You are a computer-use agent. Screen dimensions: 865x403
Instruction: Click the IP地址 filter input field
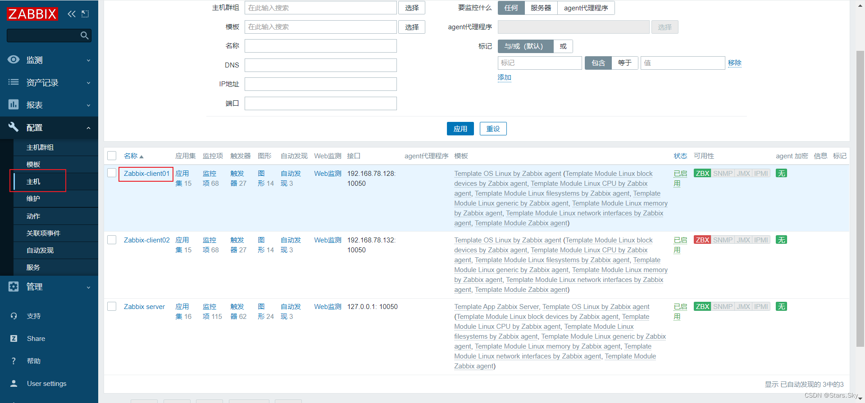pyautogui.click(x=320, y=84)
